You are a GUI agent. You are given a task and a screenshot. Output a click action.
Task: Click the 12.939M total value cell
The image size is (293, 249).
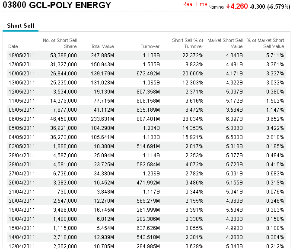pyautogui.click(x=104, y=237)
